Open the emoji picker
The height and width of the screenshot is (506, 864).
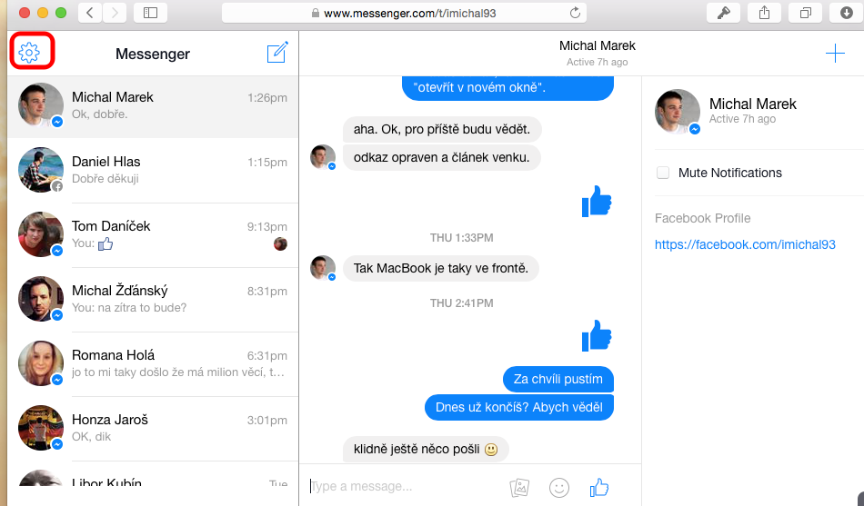tap(559, 488)
